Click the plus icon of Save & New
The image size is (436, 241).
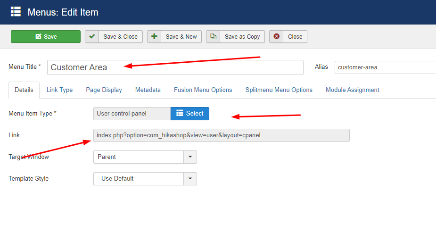point(154,36)
